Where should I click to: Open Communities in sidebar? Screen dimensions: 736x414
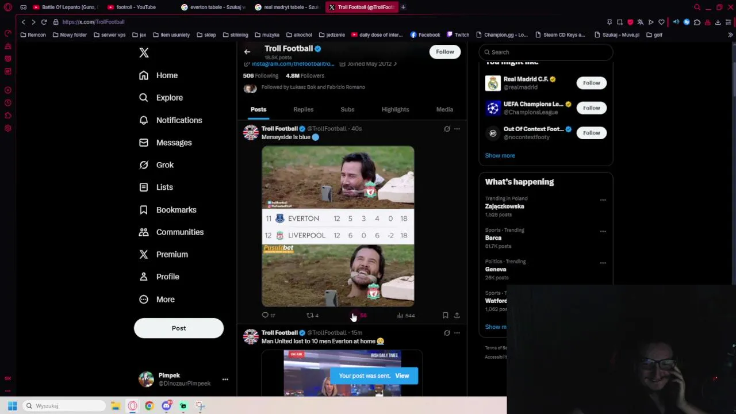coord(171,232)
